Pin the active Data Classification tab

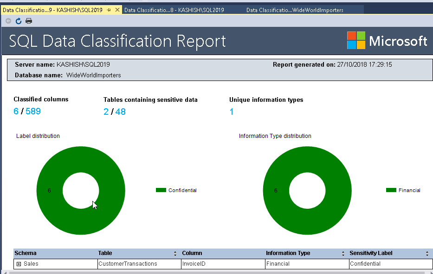(109, 10)
